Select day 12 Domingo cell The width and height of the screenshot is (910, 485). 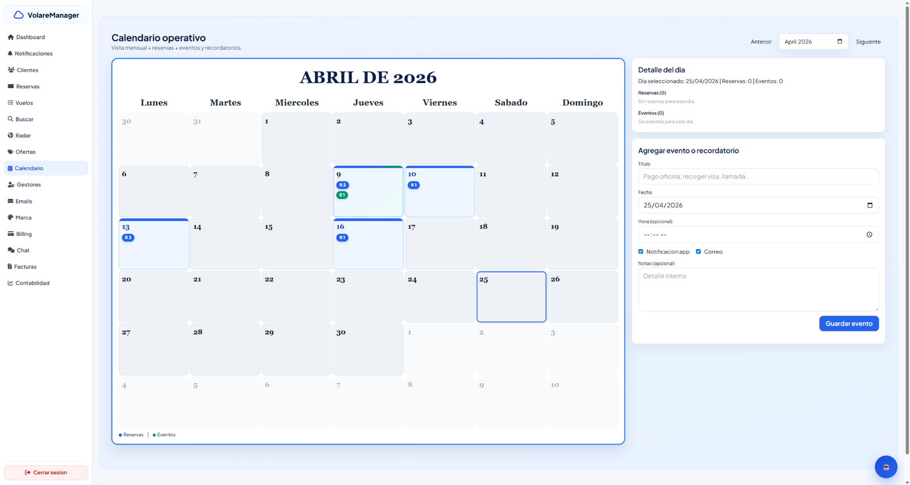click(x=582, y=191)
